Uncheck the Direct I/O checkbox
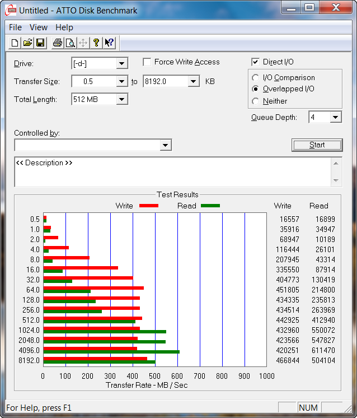This screenshot has height=418, width=357. pyautogui.click(x=255, y=62)
